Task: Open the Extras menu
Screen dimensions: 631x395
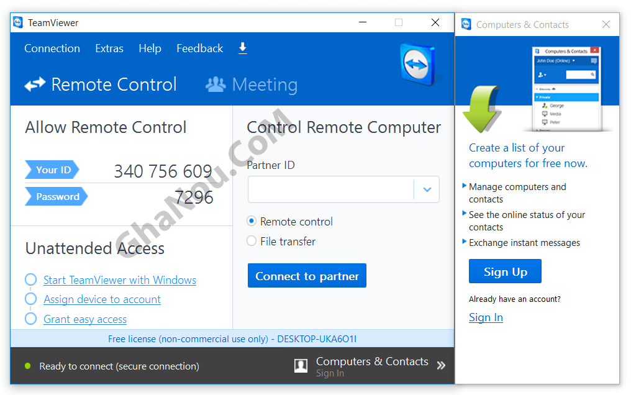Action: pyautogui.click(x=109, y=48)
